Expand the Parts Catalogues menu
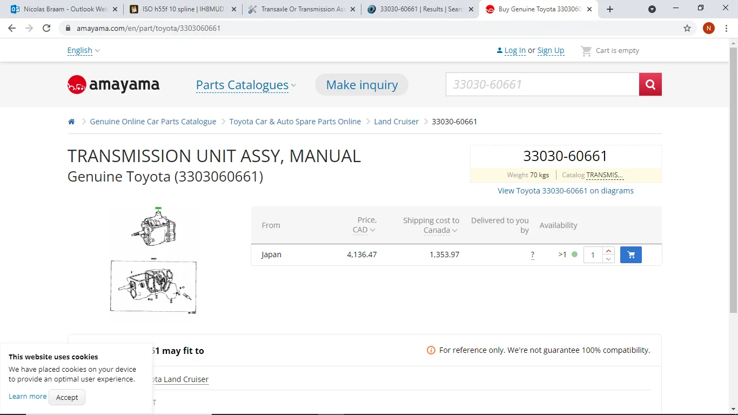 (x=246, y=85)
